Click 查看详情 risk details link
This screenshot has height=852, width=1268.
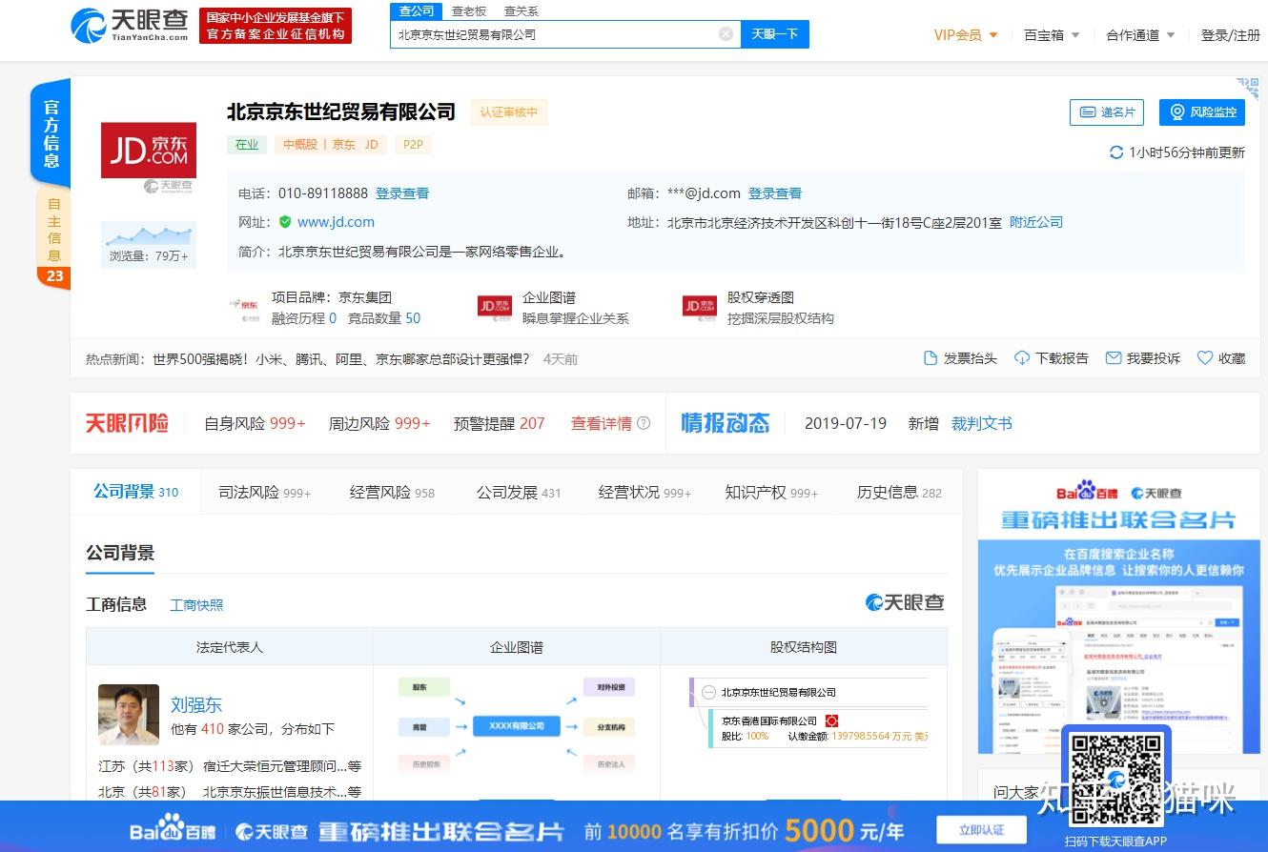[602, 423]
